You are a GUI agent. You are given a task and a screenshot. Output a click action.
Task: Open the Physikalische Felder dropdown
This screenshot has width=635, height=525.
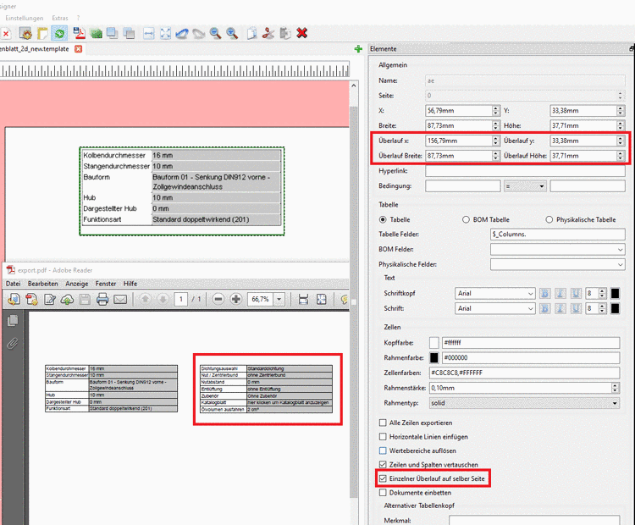click(557, 264)
